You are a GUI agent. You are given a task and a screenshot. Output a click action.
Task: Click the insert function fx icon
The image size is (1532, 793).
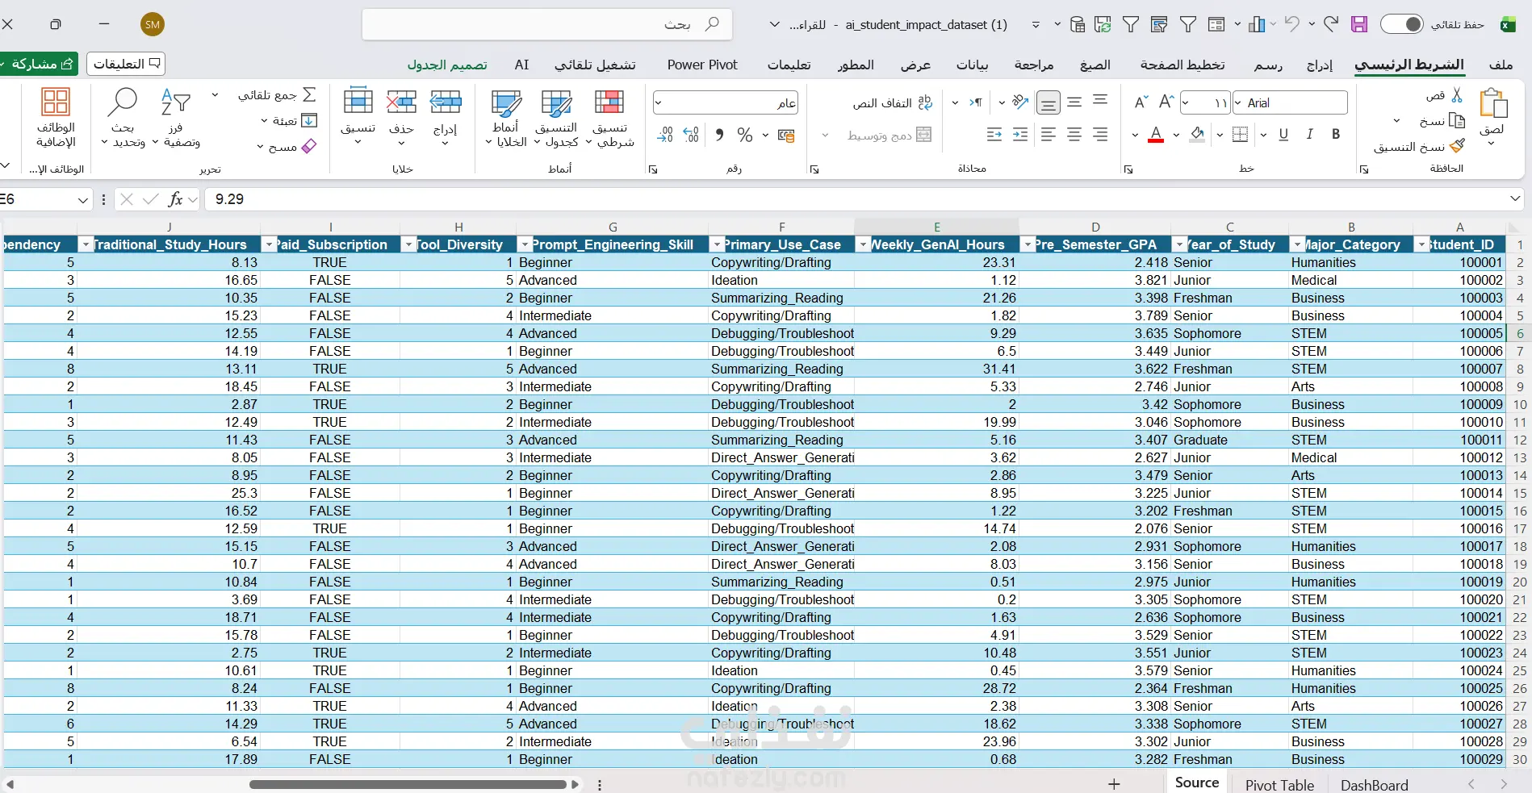pyautogui.click(x=175, y=199)
